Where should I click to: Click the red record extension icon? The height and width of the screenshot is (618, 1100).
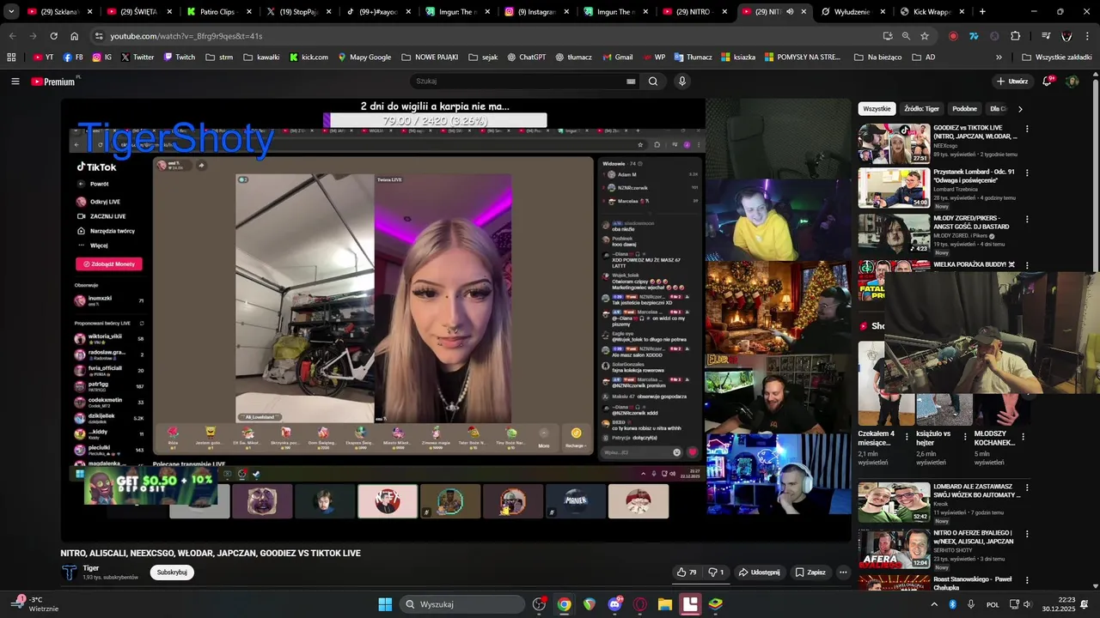[953, 36]
